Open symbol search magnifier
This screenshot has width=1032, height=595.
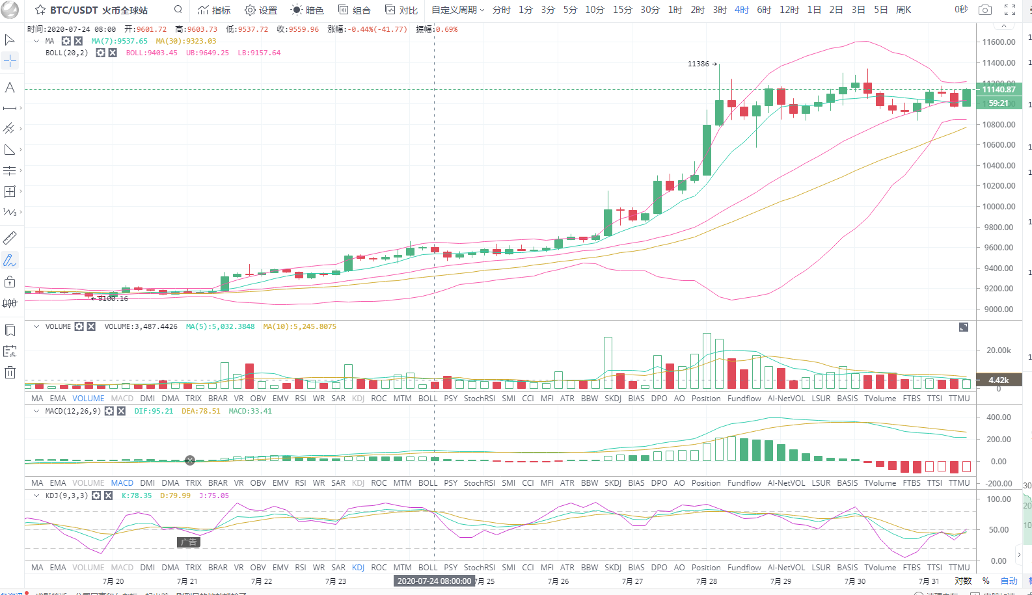(x=178, y=10)
